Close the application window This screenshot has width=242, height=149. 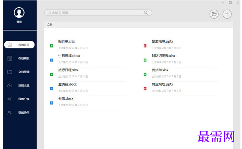[x=238, y=2]
